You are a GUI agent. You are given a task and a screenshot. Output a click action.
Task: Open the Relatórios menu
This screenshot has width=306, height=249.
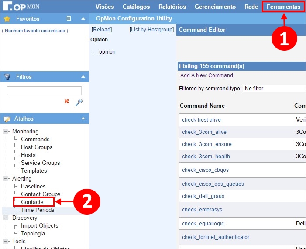pyautogui.click(x=172, y=7)
